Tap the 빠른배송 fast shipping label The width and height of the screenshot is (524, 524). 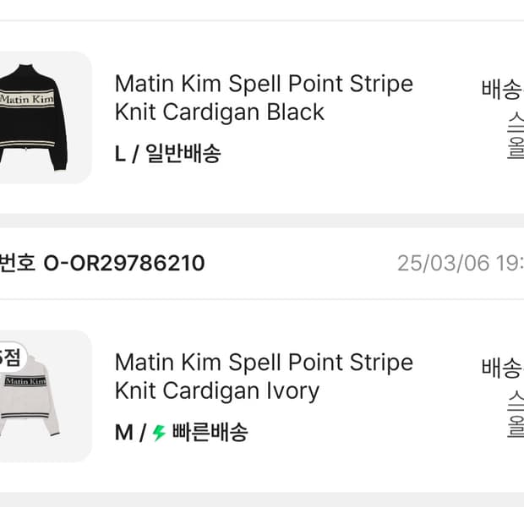point(210,433)
